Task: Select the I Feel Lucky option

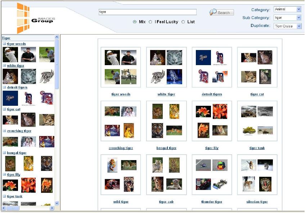Action: (150, 22)
